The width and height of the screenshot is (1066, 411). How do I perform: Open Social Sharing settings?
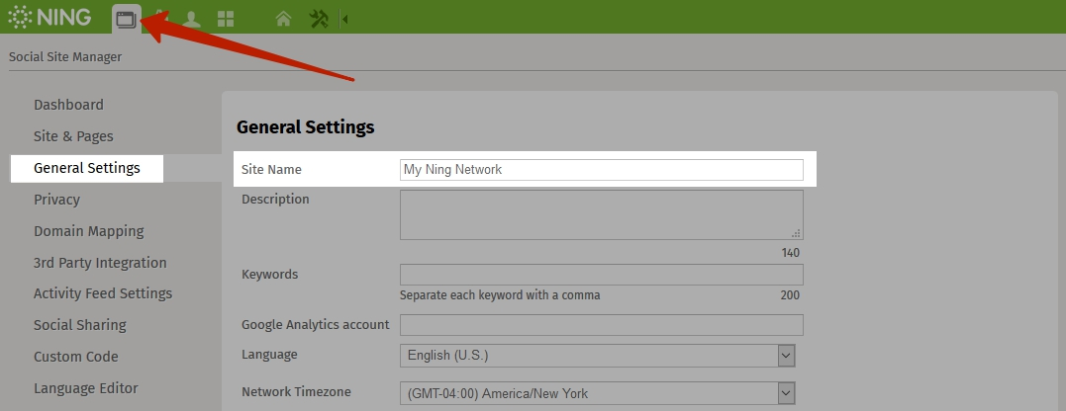coord(80,325)
